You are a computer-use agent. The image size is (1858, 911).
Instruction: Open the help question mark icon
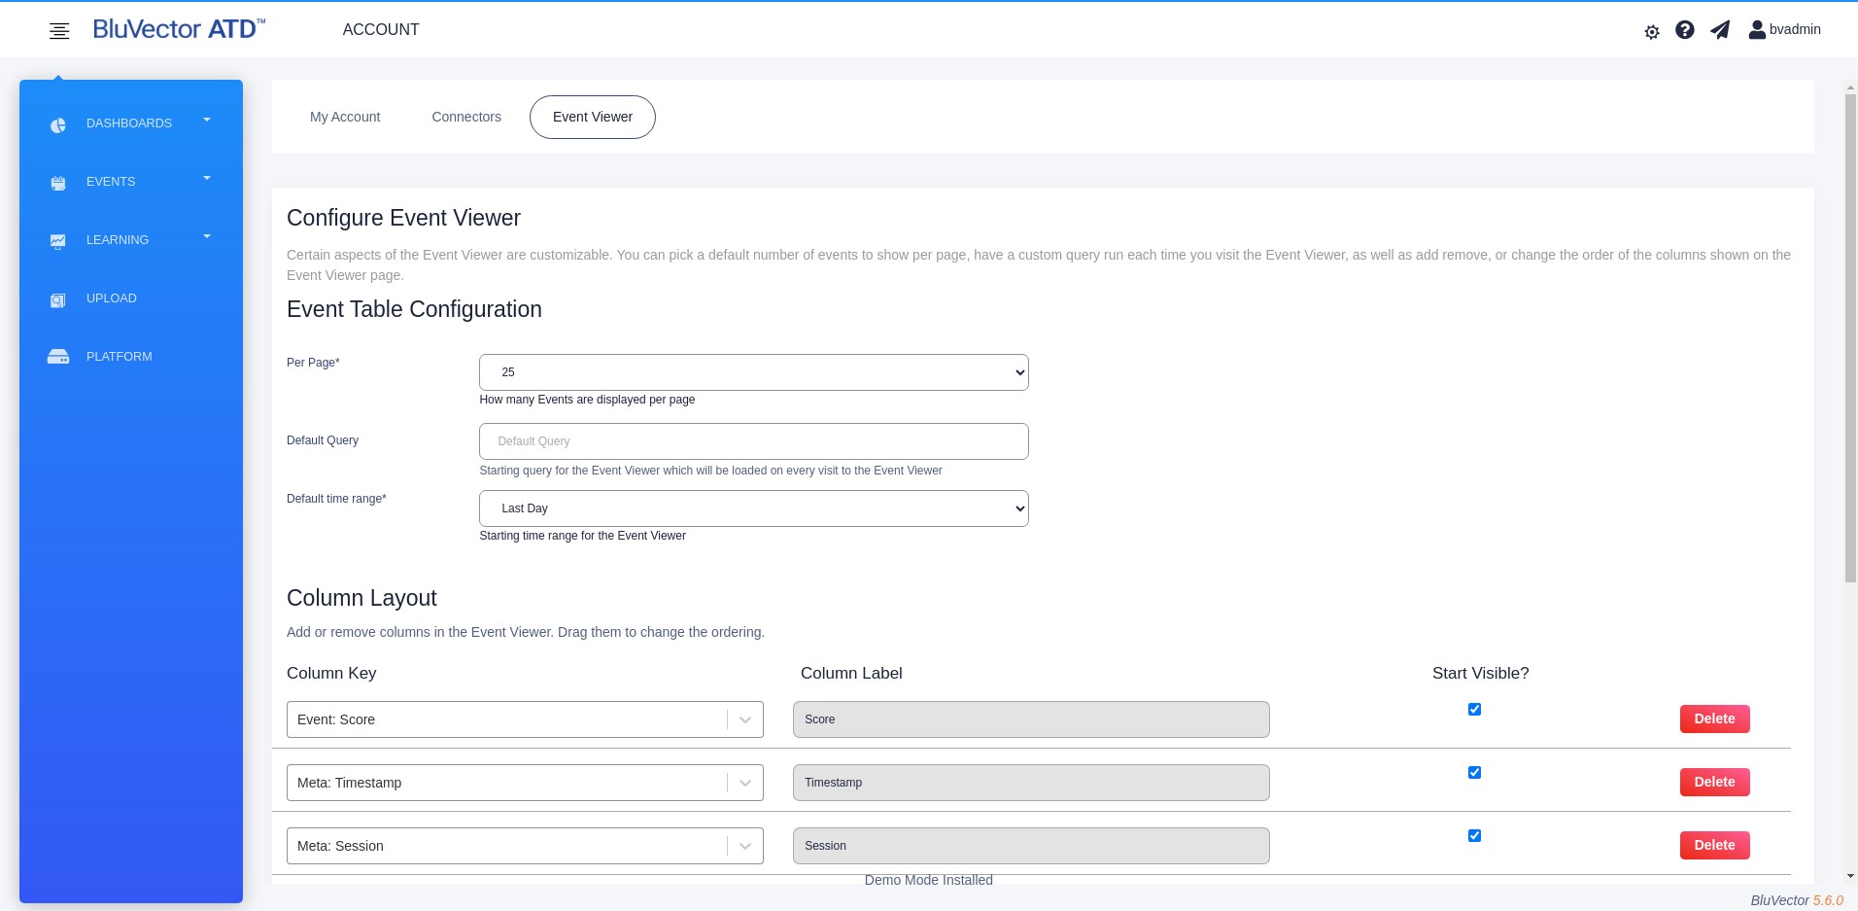(x=1685, y=30)
